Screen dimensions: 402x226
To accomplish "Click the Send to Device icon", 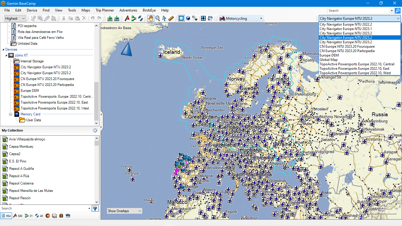I will pyautogui.click(x=110, y=18).
